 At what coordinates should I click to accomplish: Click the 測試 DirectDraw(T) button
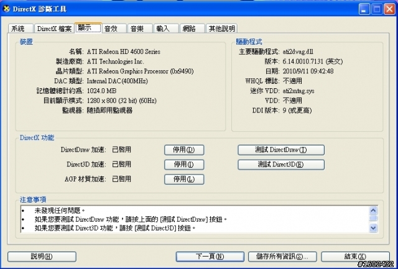click(x=281, y=150)
